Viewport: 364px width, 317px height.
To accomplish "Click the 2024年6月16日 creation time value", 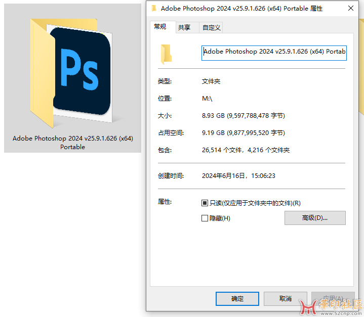I will 238,176.
